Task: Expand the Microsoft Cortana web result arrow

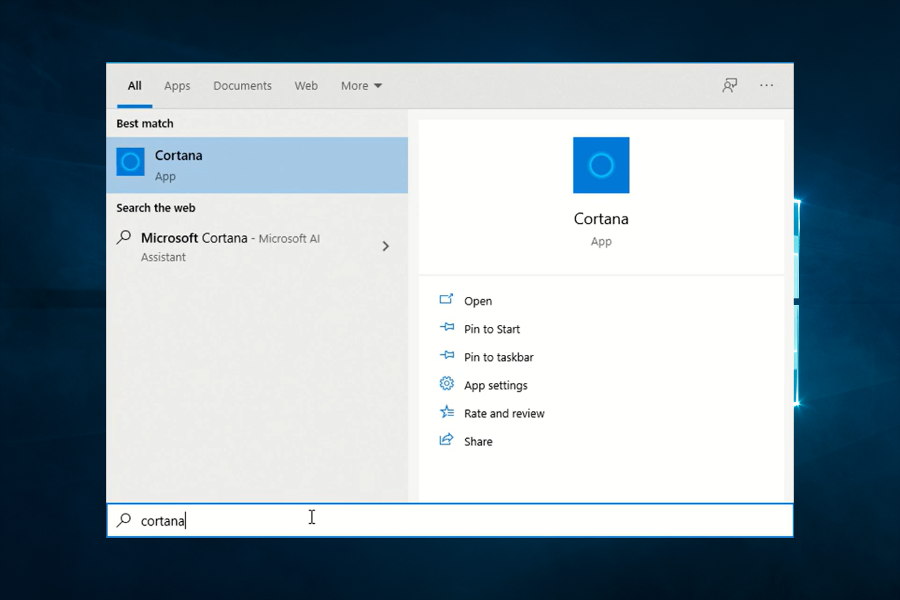Action: pos(385,247)
